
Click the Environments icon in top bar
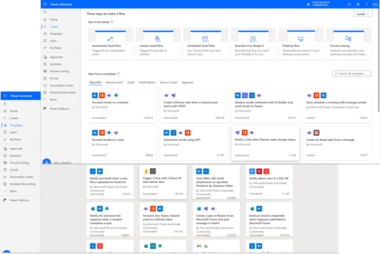[308, 4]
